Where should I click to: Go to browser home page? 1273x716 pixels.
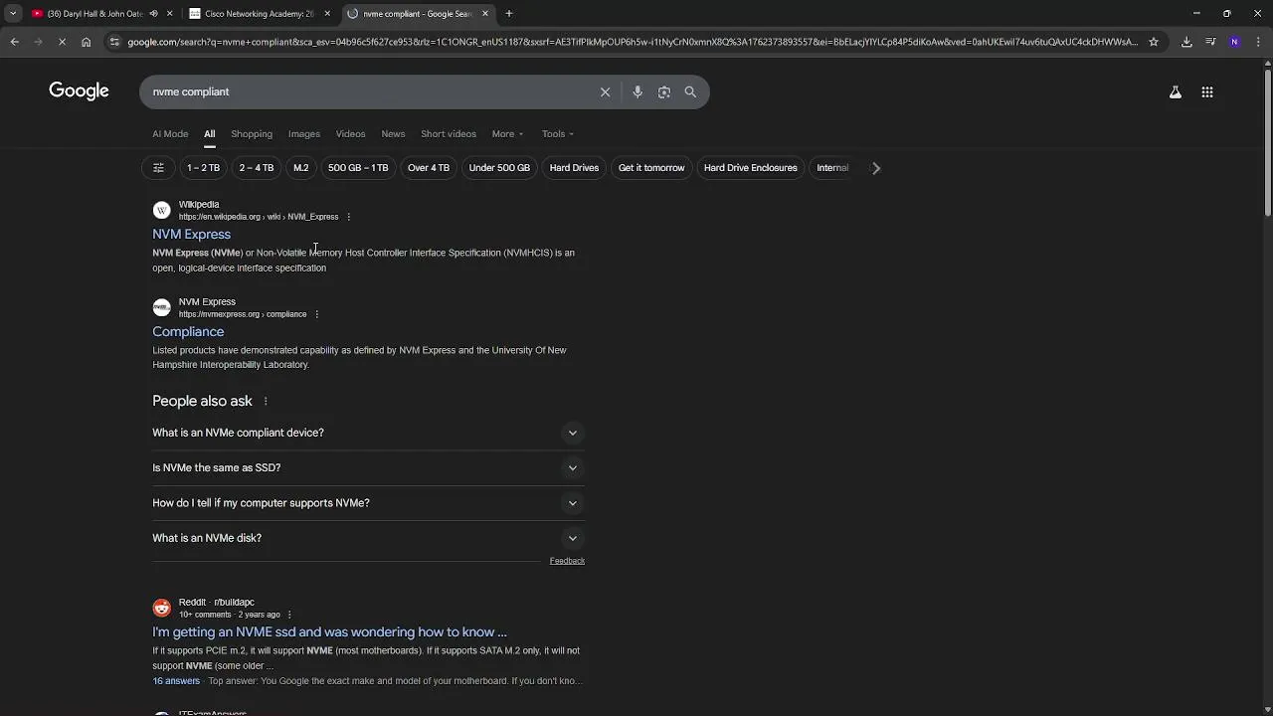coord(86,42)
